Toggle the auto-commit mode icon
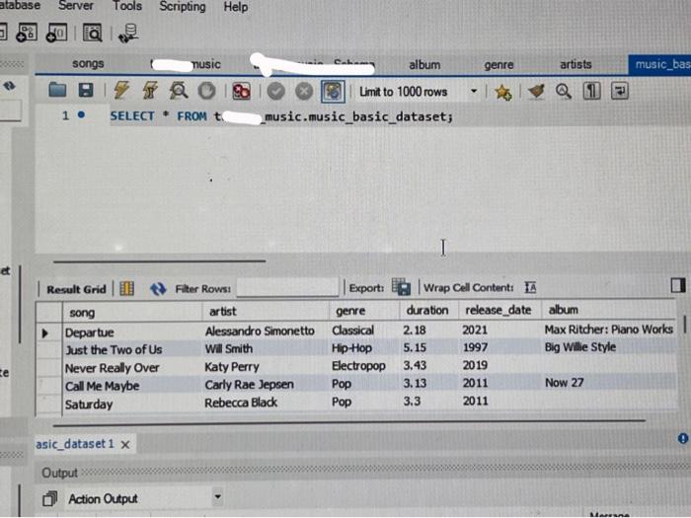 pyautogui.click(x=333, y=92)
